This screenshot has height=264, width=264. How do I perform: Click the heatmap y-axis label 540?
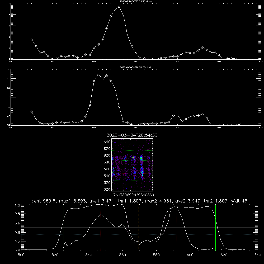(x=107, y=176)
